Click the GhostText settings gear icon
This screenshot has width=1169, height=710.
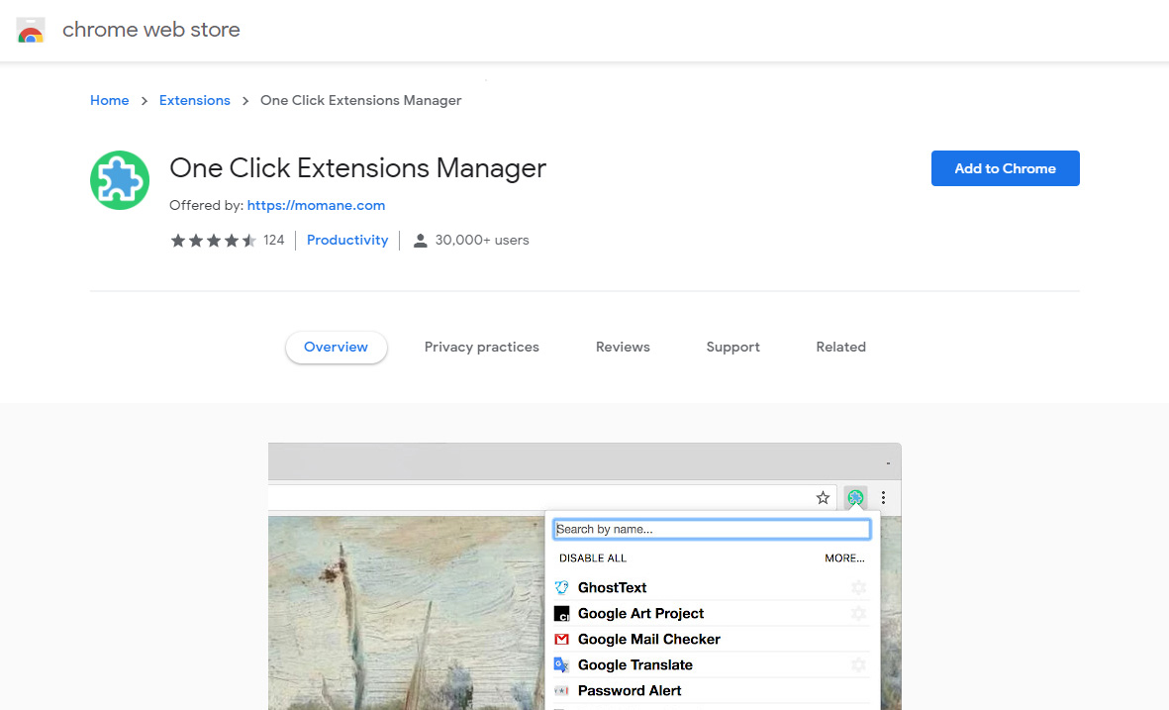pos(858,588)
